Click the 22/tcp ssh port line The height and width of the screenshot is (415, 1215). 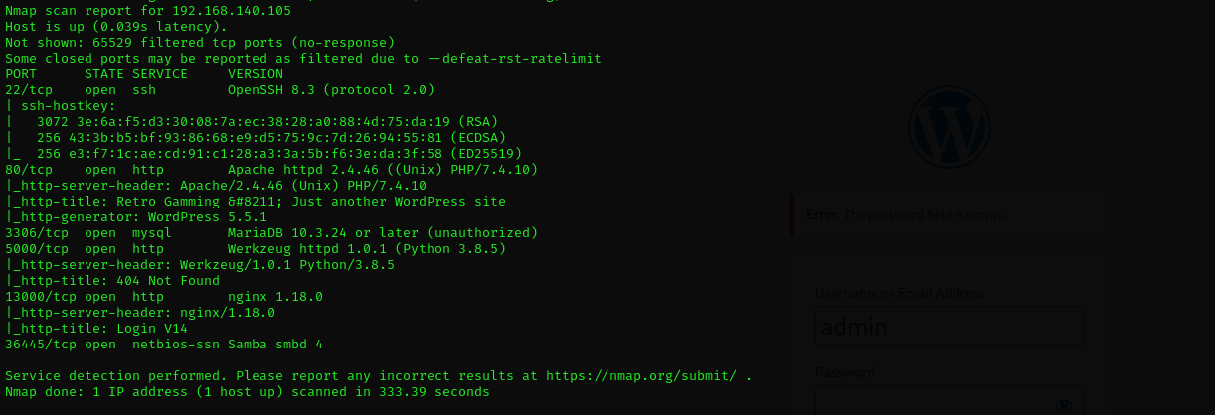tap(219, 90)
